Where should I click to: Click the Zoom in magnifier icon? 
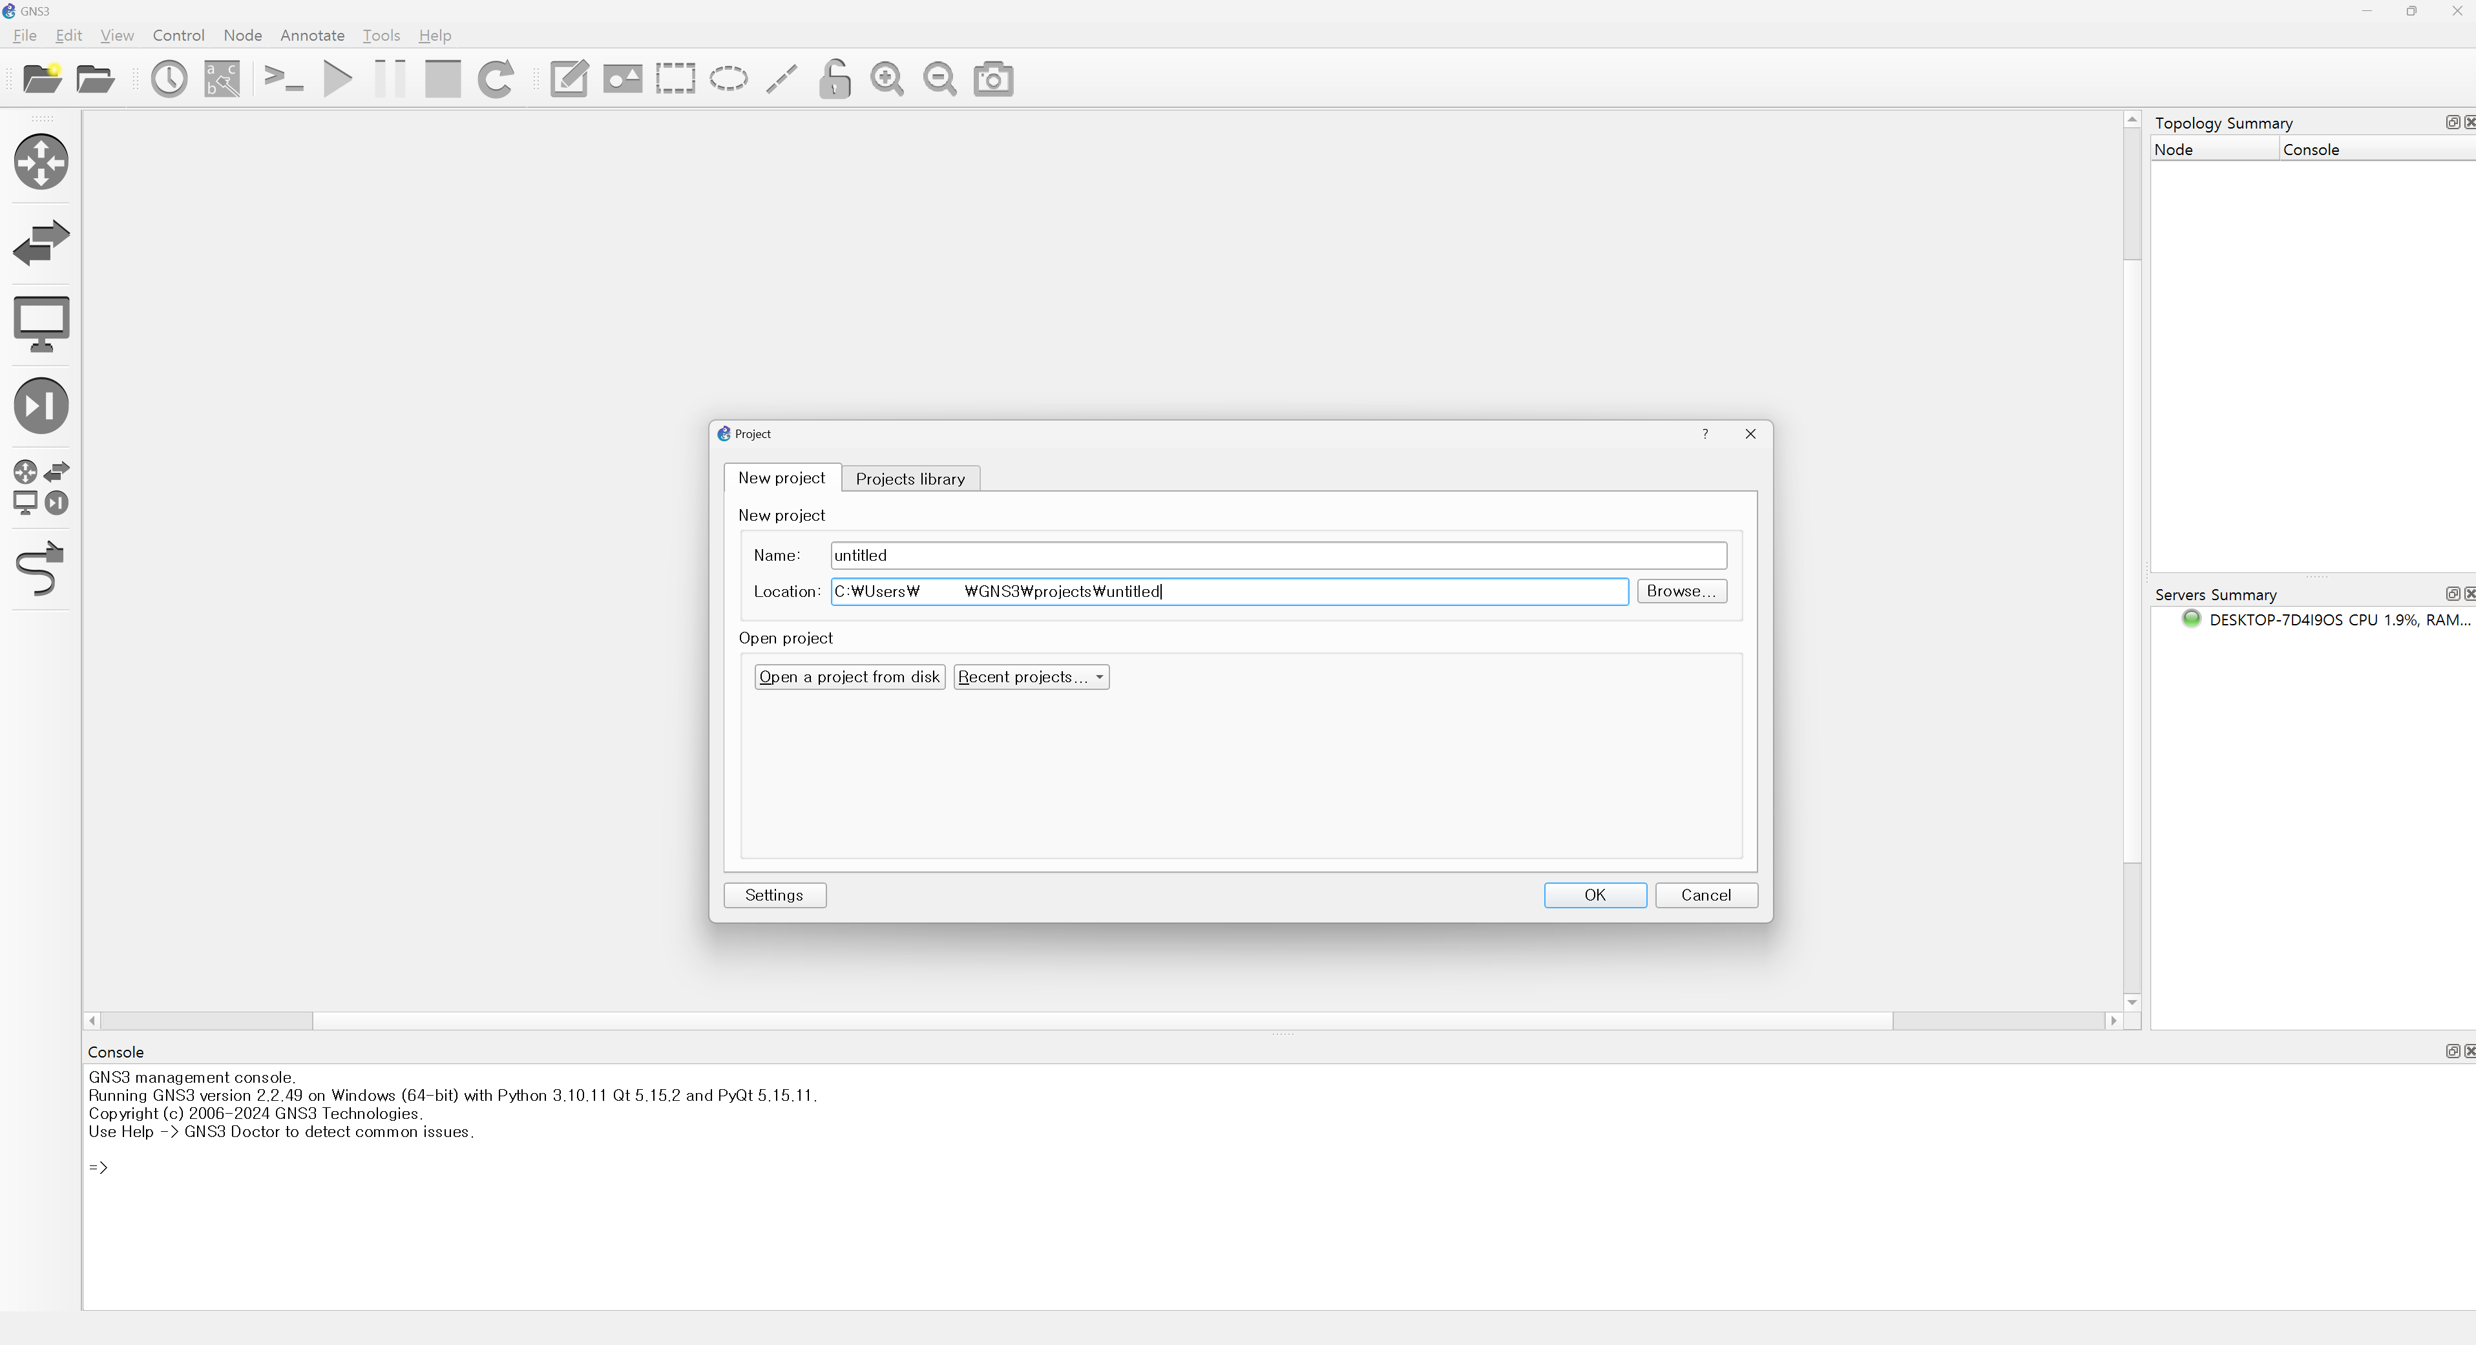[x=887, y=79]
